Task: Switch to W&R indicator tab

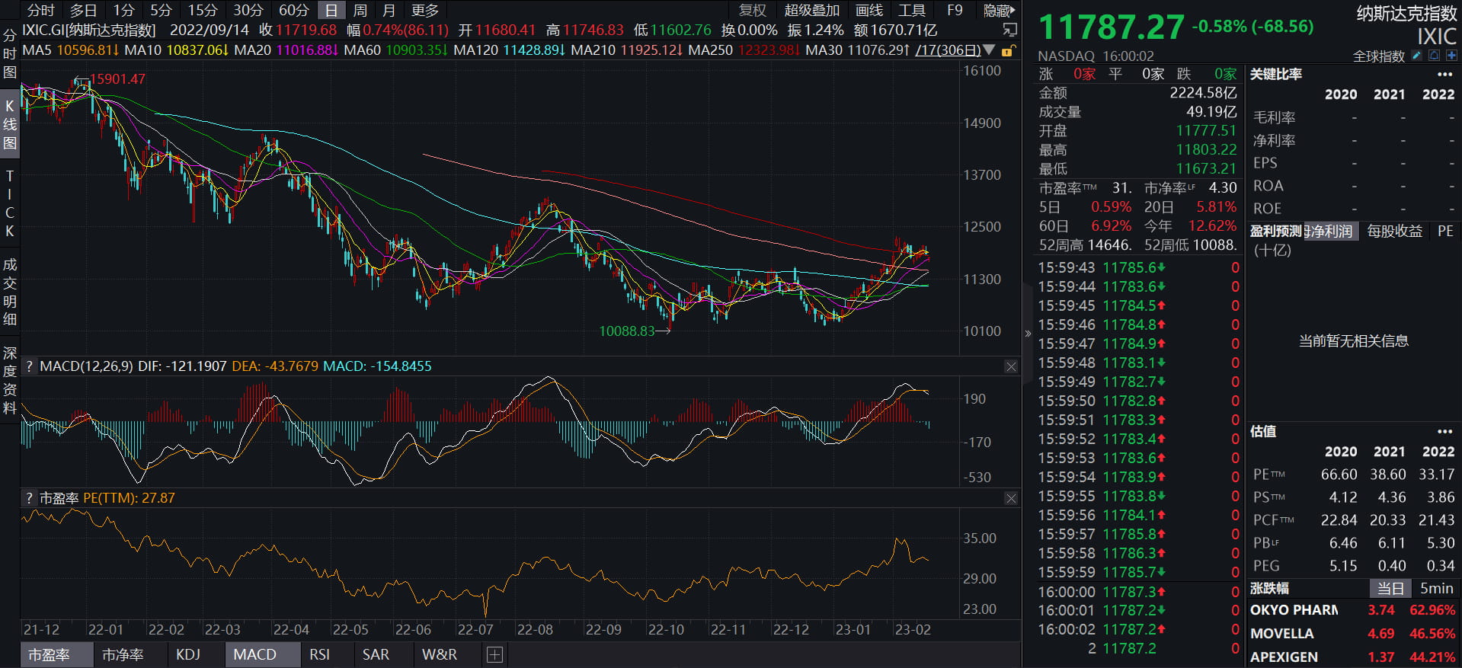Action: click(x=440, y=655)
